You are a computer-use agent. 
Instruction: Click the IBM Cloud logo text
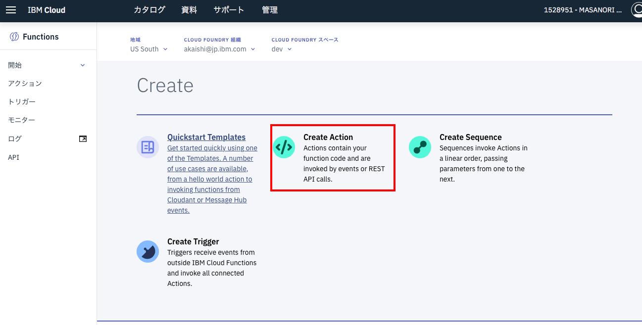pos(47,10)
